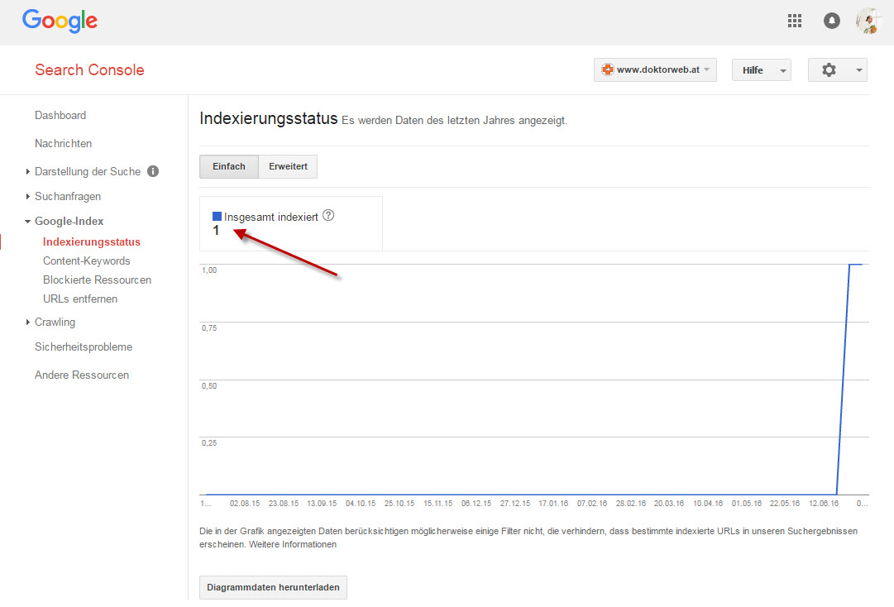
Task: Open the settings gear icon
Action: click(x=829, y=70)
